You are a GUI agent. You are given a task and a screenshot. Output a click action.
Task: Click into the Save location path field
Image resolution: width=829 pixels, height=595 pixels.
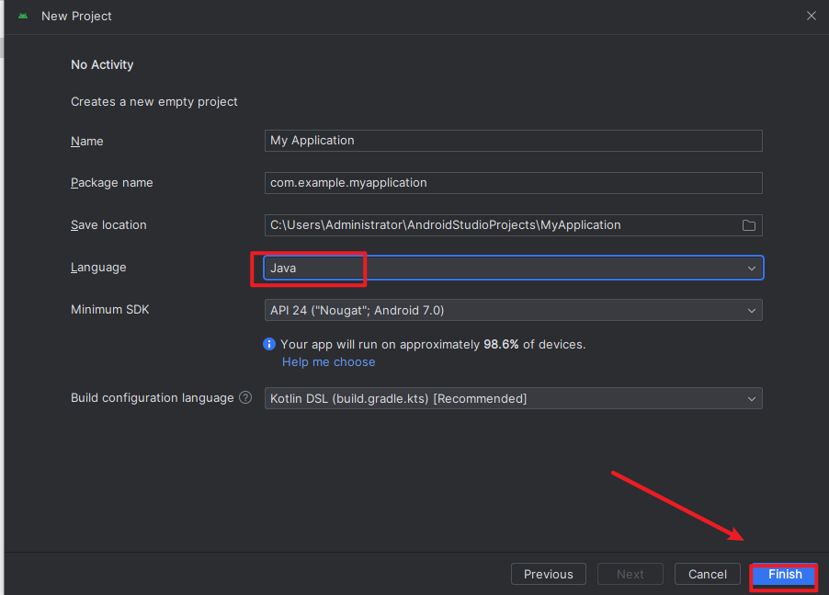click(496, 225)
